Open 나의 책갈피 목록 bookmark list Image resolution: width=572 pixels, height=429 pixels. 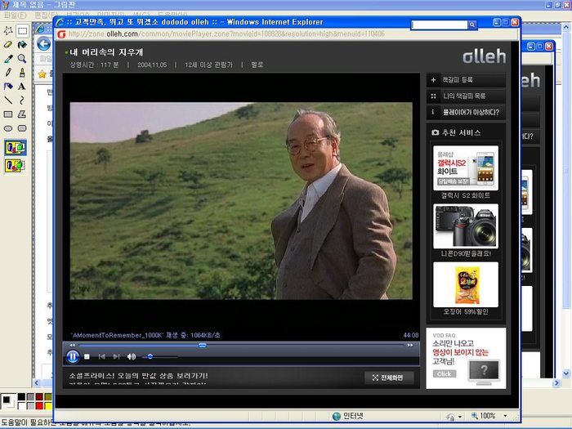(x=466, y=96)
